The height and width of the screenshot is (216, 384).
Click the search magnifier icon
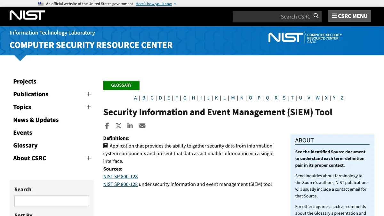[316, 16]
